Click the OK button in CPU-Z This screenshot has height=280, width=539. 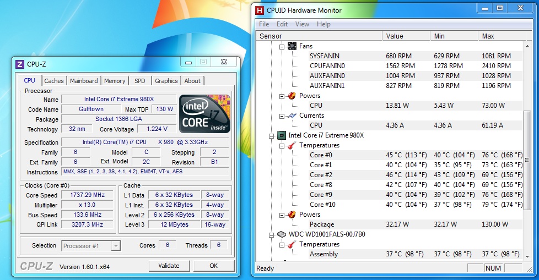[213, 266]
